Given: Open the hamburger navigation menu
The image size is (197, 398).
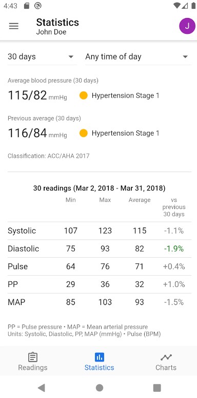Looking at the screenshot, I should tap(14, 26).
